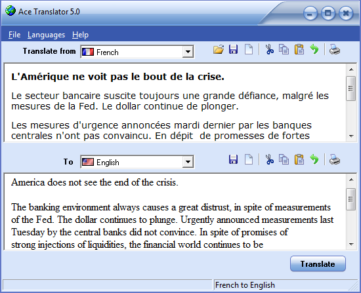Click the source pane scrollbar thumb
The width and height of the screenshot is (361, 293).
(350, 88)
